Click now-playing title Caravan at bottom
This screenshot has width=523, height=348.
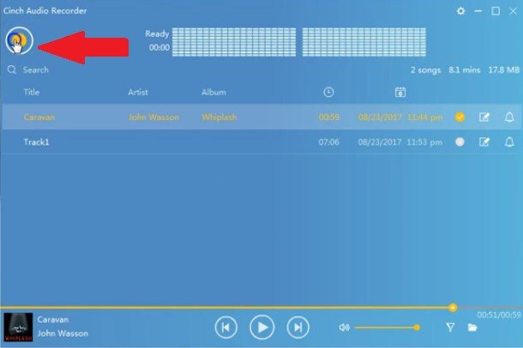pos(53,320)
